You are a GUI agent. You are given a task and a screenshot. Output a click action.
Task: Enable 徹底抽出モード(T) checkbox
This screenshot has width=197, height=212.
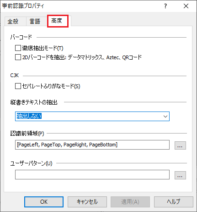(x=18, y=48)
